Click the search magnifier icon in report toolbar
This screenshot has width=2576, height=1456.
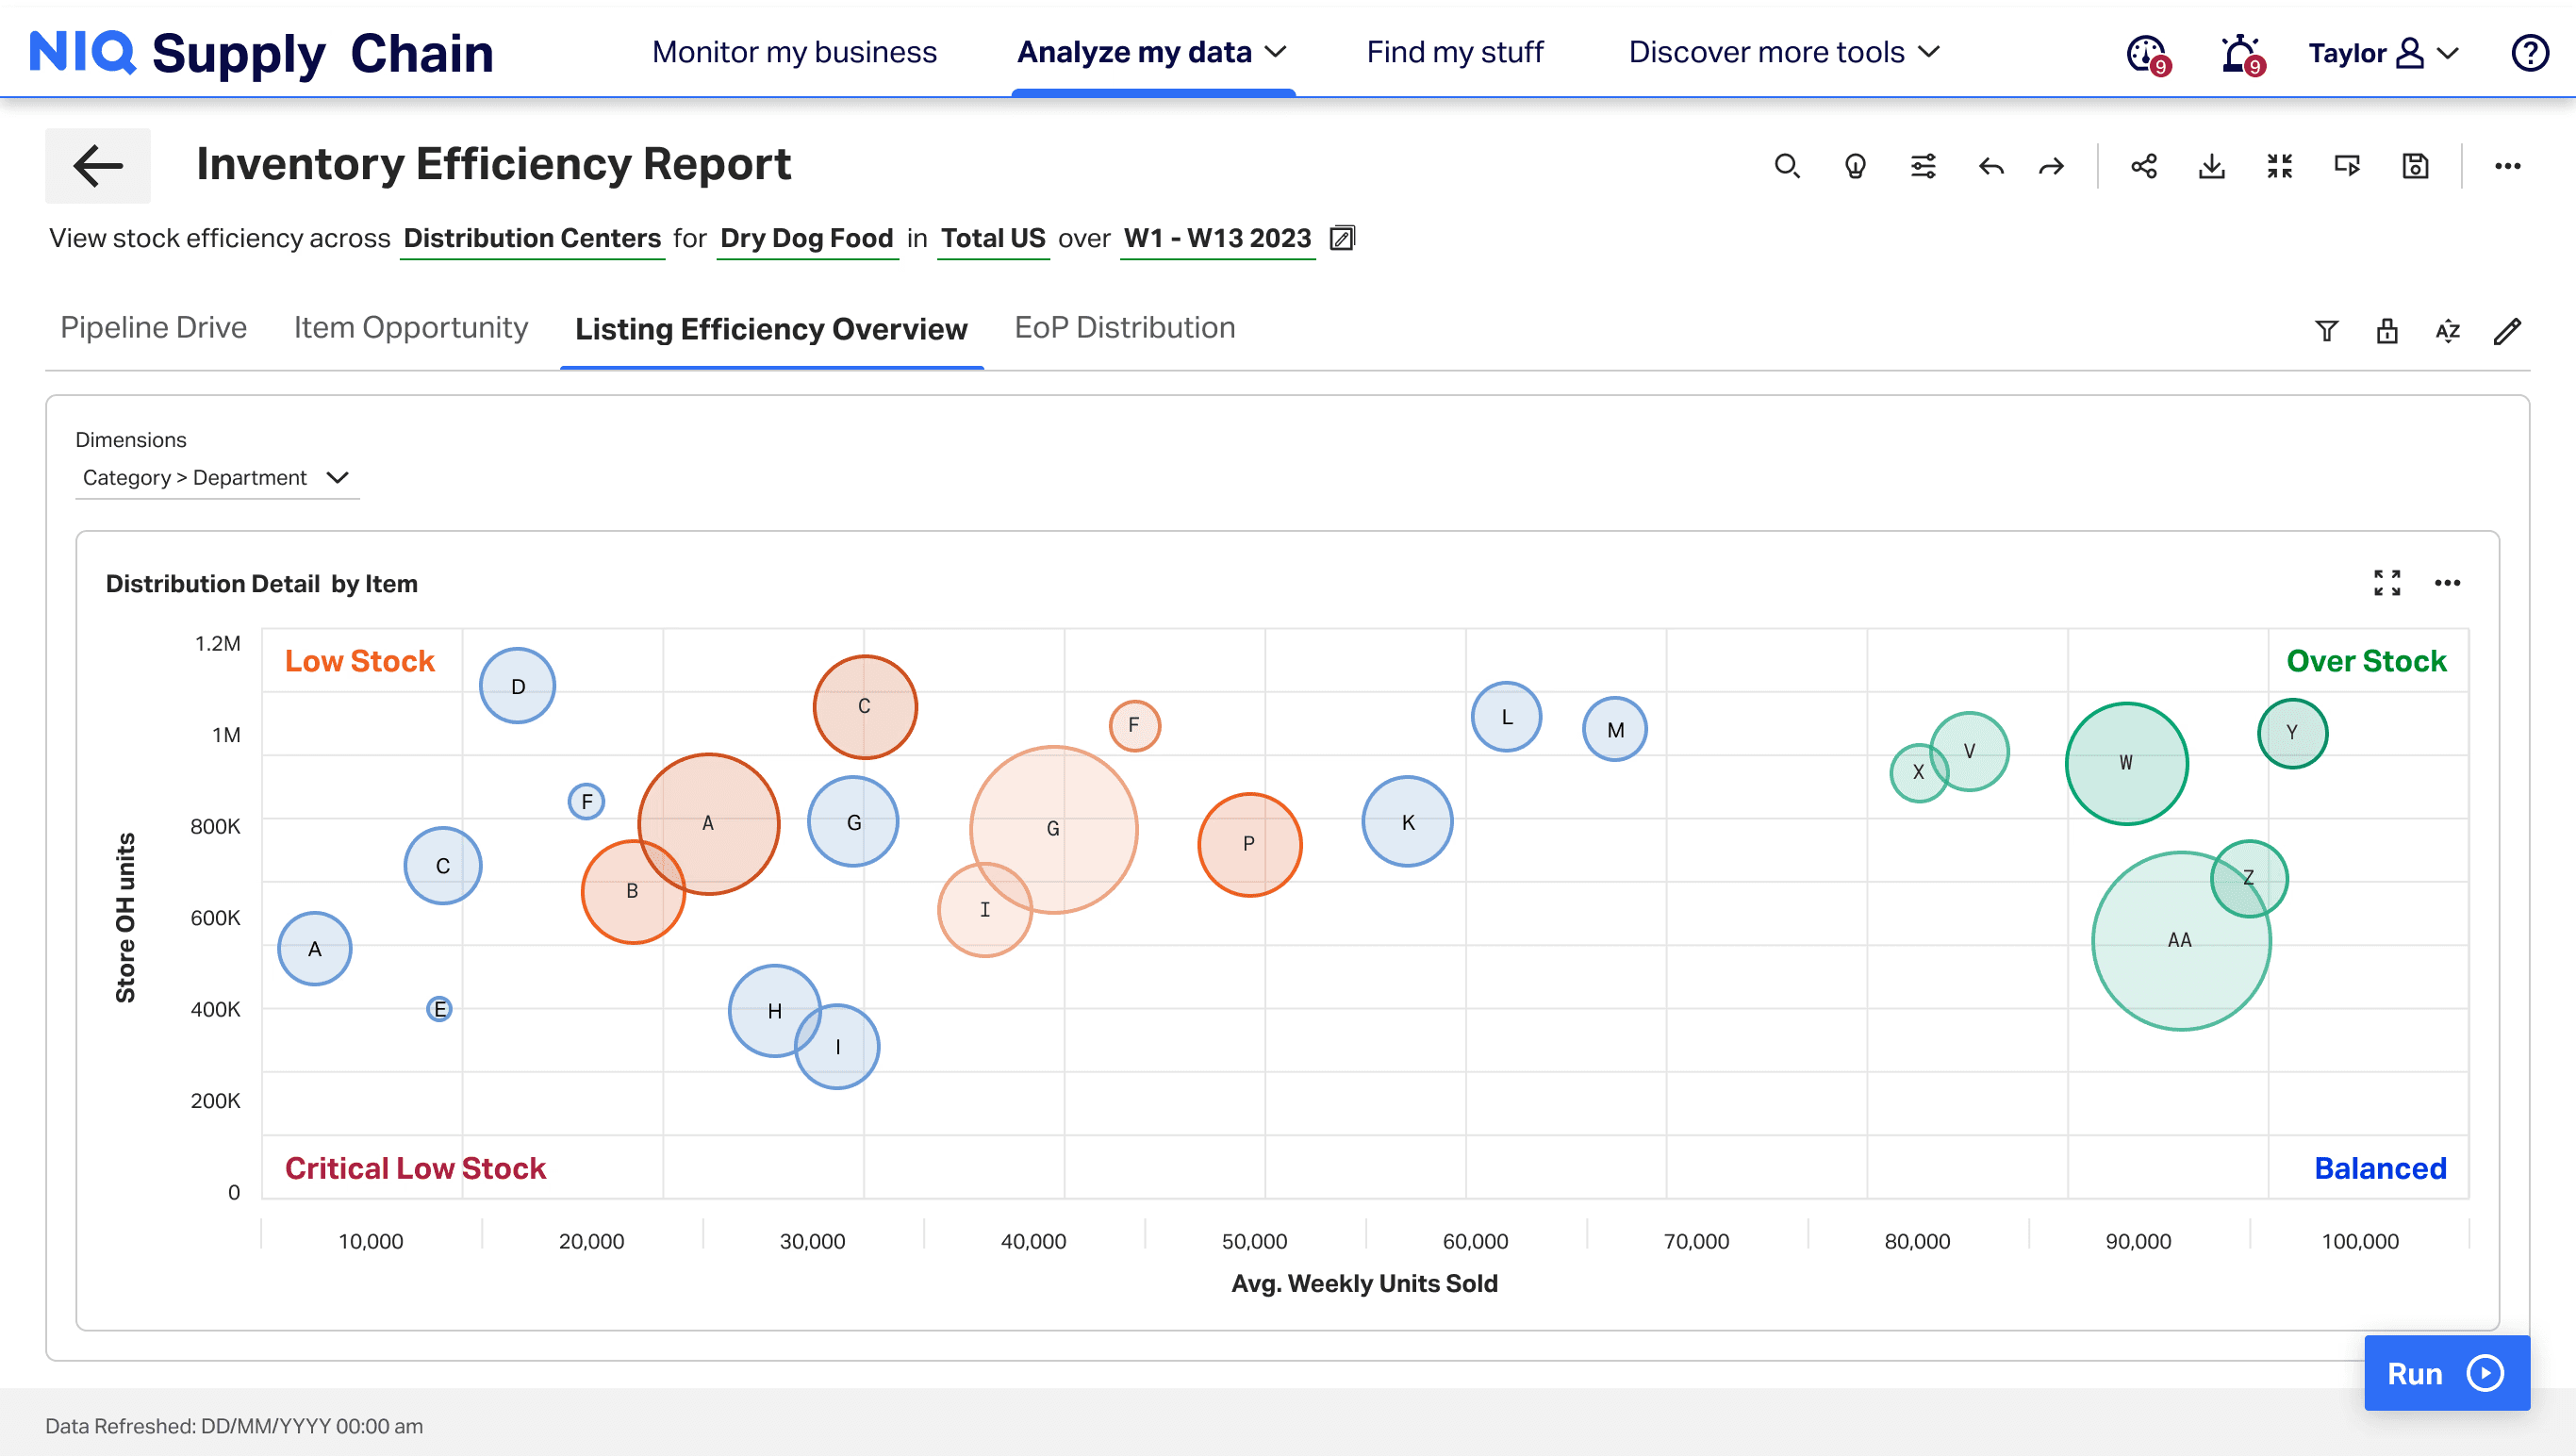click(1786, 166)
